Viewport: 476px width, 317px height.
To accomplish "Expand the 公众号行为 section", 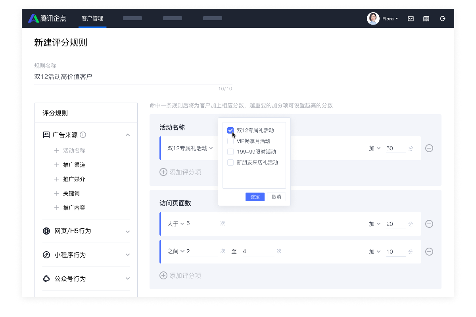I will click(128, 279).
